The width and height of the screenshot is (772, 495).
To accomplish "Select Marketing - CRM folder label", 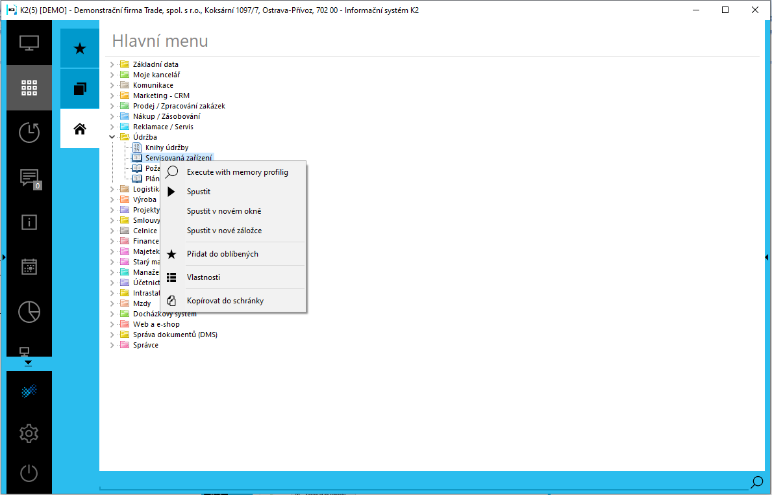I will 161,95.
